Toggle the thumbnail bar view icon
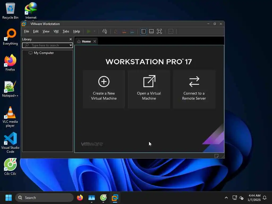Viewport: 272px width, 204px height. [x=151, y=31]
